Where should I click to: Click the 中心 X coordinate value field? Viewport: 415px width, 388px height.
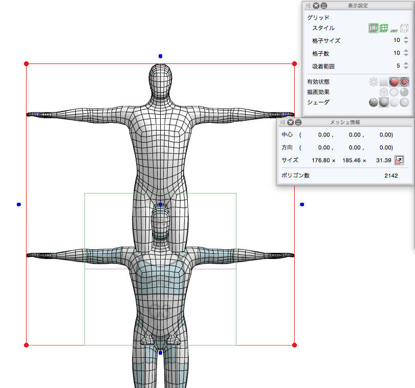click(x=322, y=135)
